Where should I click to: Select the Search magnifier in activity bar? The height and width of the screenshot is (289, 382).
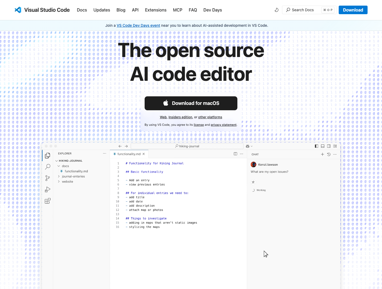click(48, 167)
